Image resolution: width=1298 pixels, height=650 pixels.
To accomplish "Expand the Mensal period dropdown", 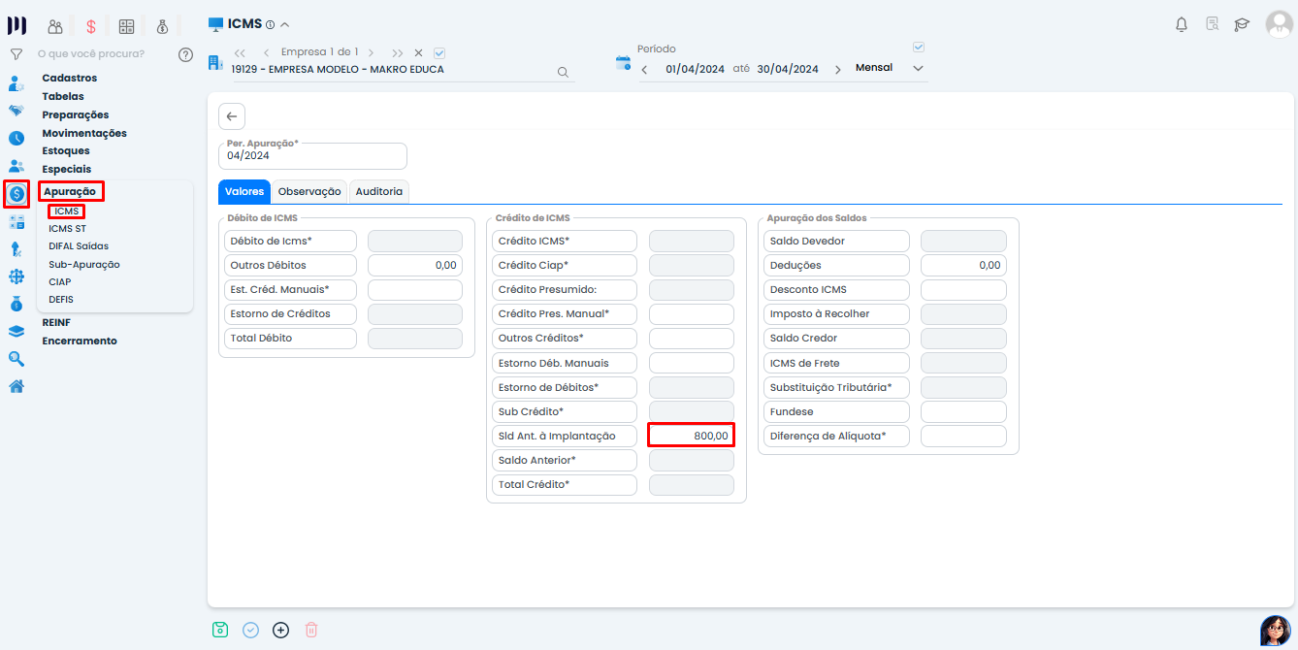I will pyautogui.click(x=918, y=69).
